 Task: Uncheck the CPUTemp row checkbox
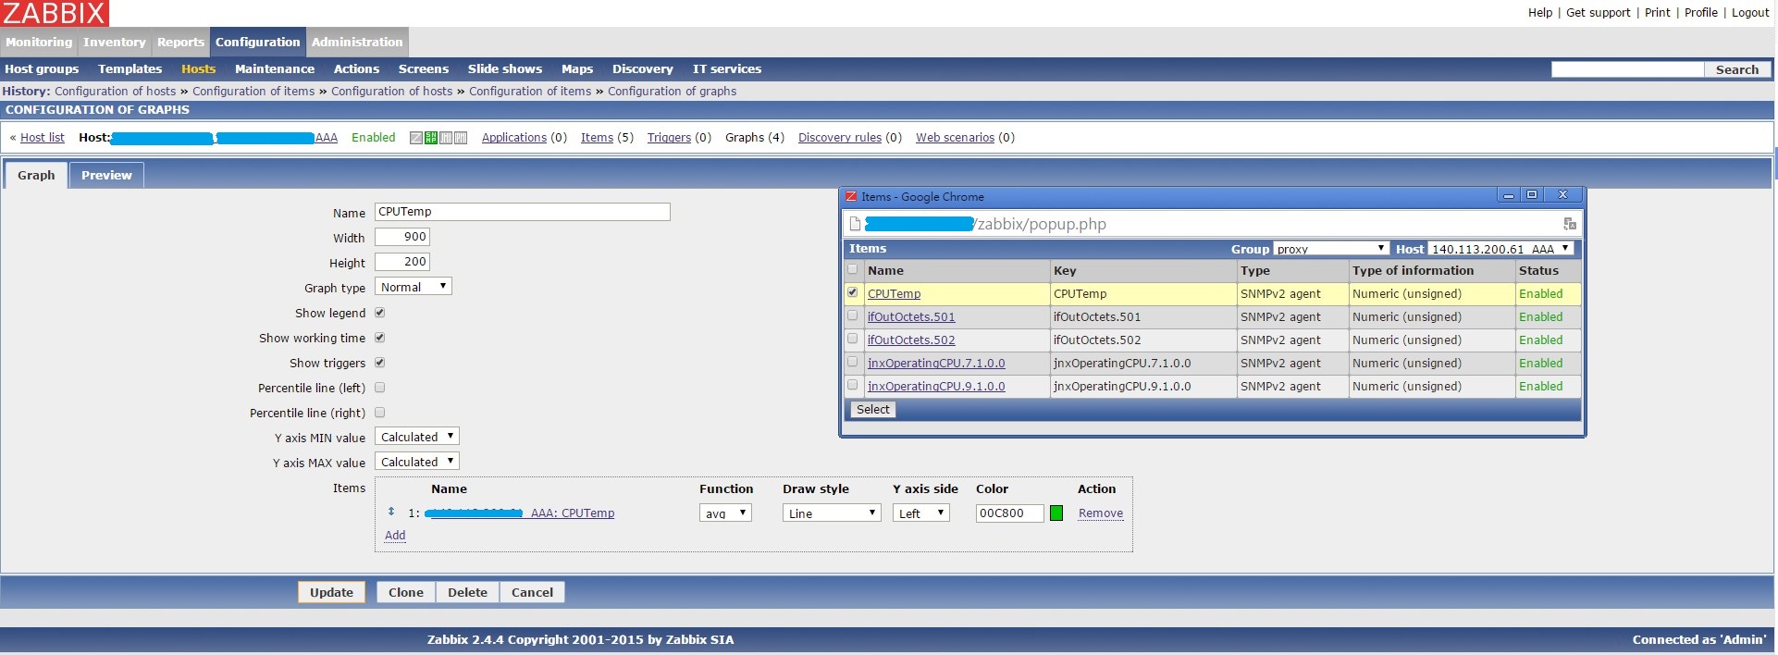(853, 292)
